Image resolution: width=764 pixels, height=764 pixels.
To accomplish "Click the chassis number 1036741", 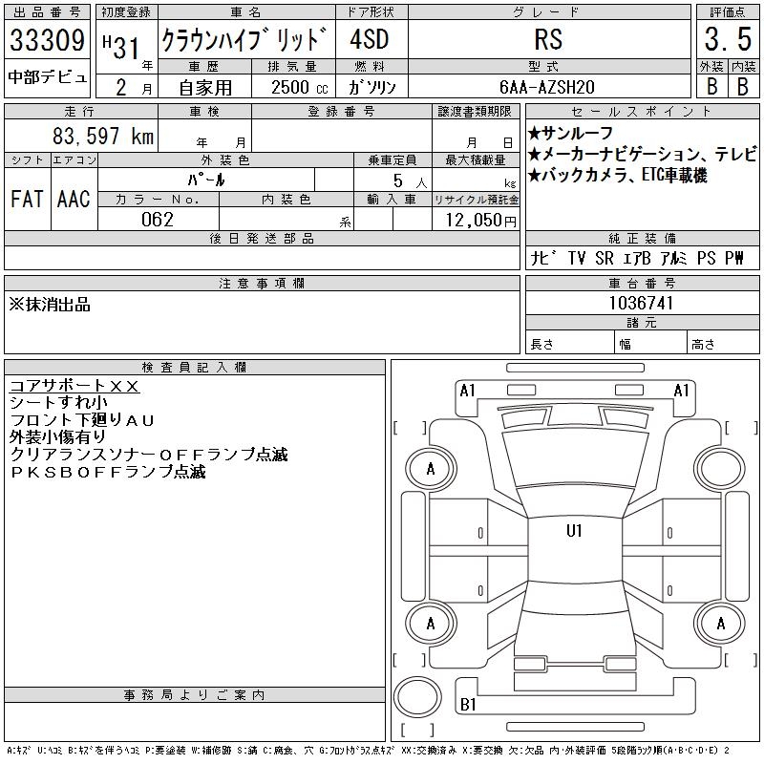I will click(x=641, y=303).
